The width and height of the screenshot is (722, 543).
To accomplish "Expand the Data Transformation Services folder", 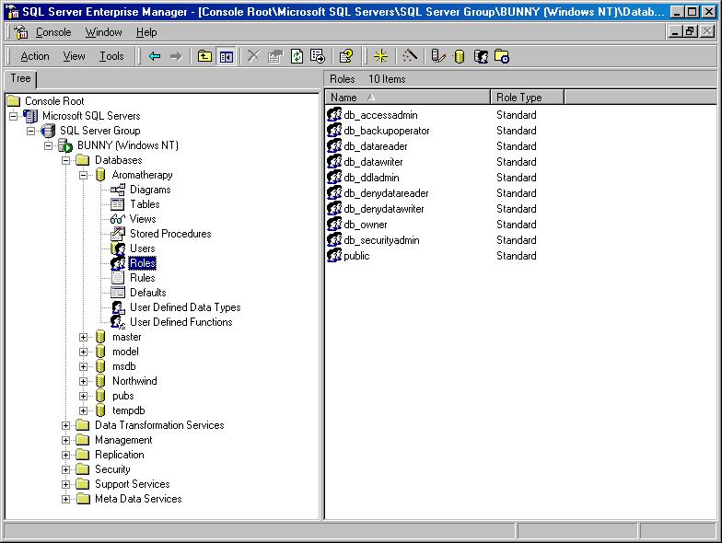I will (x=66, y=425).
